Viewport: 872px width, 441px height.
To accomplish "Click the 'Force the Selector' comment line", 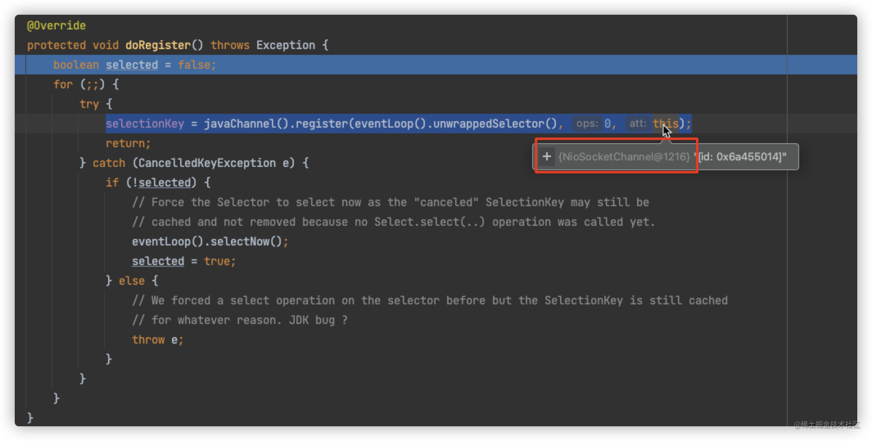I will point(391,202).
